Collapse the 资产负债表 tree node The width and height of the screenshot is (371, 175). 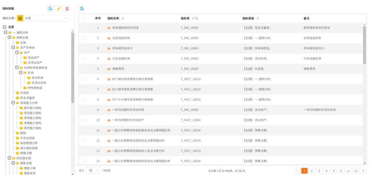tap(13, 48)
